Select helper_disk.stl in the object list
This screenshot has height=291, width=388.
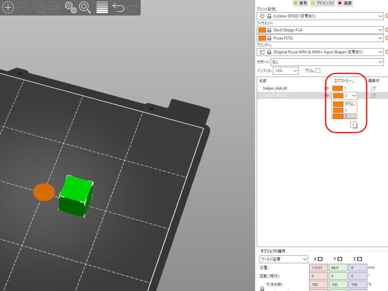[x=275, y=88]
